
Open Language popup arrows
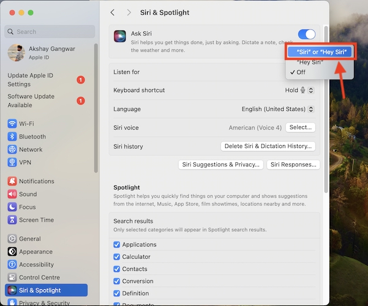tap(311, 109)
